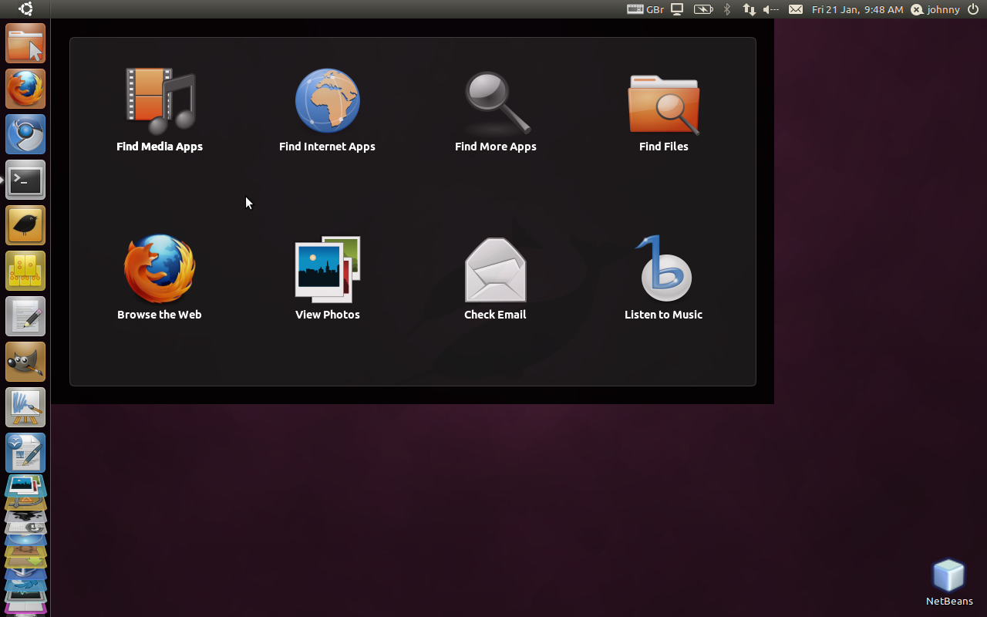The width and height of the screenshot is (987, 617).
Task: Open the display indicator in top panel
Action: pyautogui.click(x=677, y=9)
